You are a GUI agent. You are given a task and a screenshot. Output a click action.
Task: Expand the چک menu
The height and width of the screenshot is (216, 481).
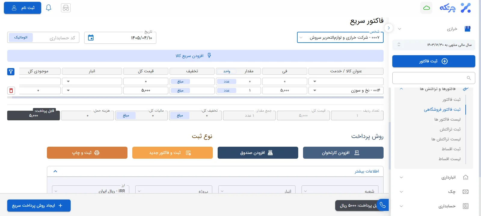401,192
